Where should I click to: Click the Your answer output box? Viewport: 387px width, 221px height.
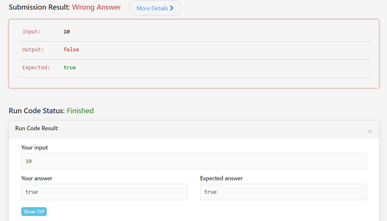(x=104, y=192)
